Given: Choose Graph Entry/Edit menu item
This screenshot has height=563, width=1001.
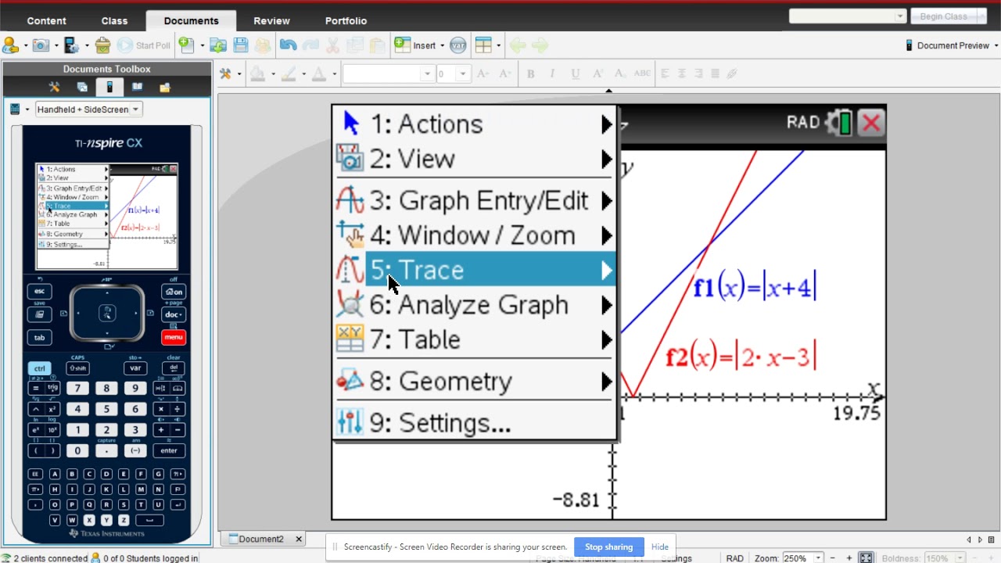Looking at the screenshot, I should pos(475,201).
